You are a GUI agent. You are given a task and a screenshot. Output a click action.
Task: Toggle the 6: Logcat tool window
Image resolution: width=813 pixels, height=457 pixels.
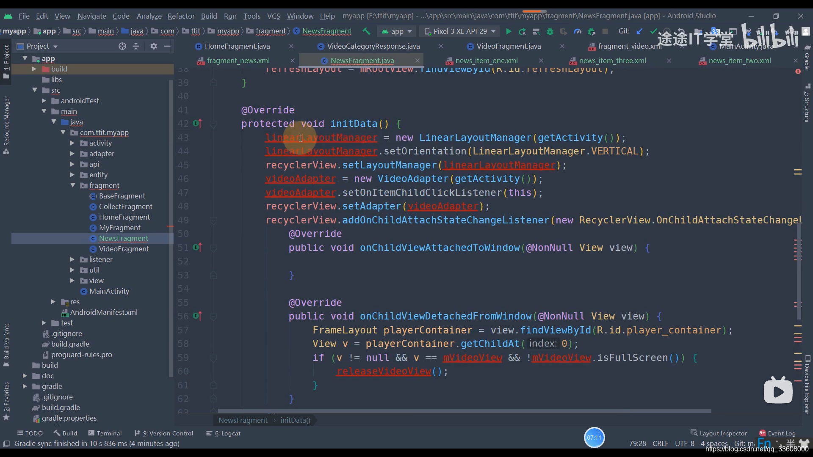pyautogui.click(x=223, y=433)
